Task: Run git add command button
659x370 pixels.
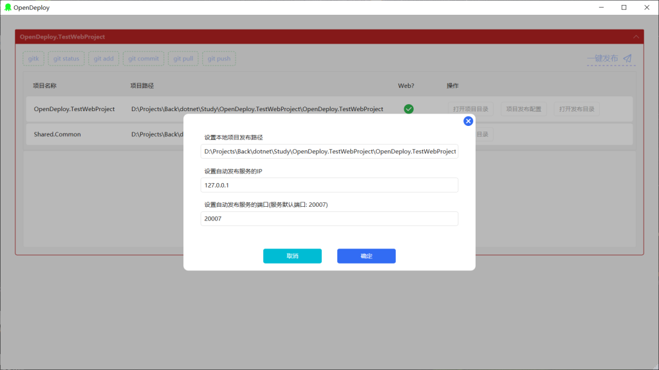Action: 104,58
